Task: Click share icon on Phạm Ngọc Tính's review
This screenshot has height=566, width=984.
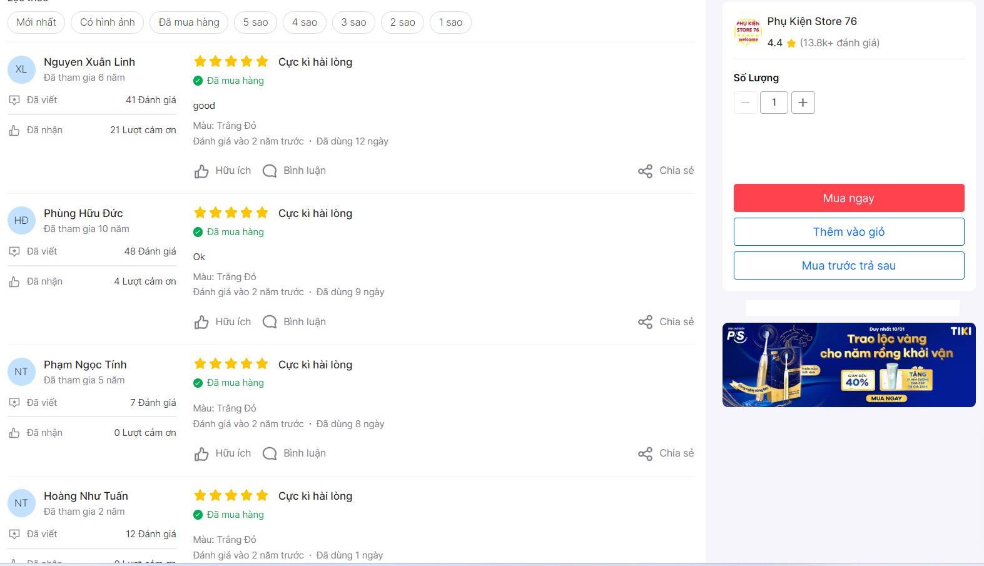Action: (x=645, y=454)
